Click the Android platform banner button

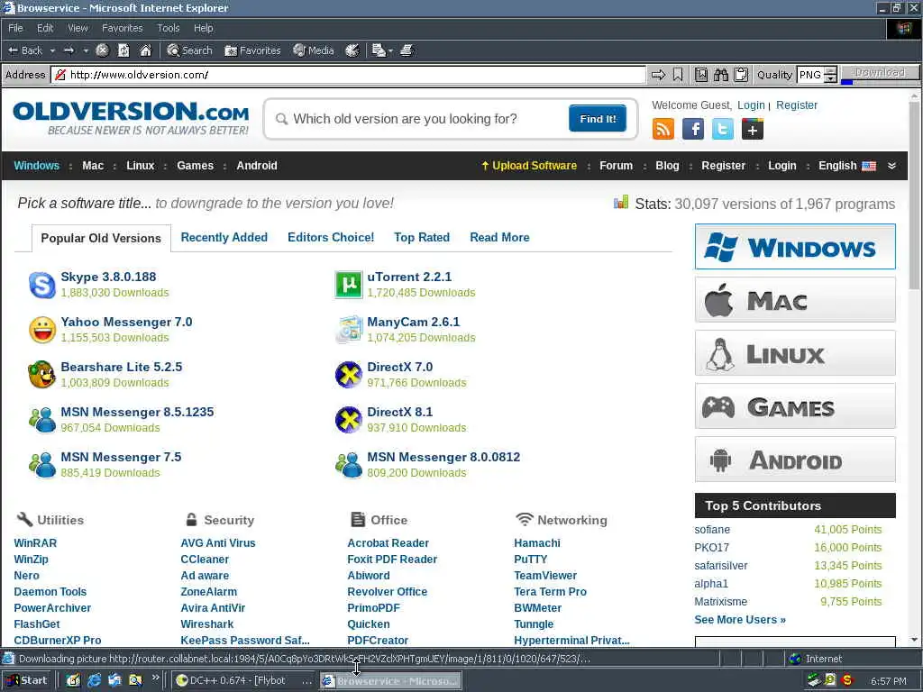795,460
